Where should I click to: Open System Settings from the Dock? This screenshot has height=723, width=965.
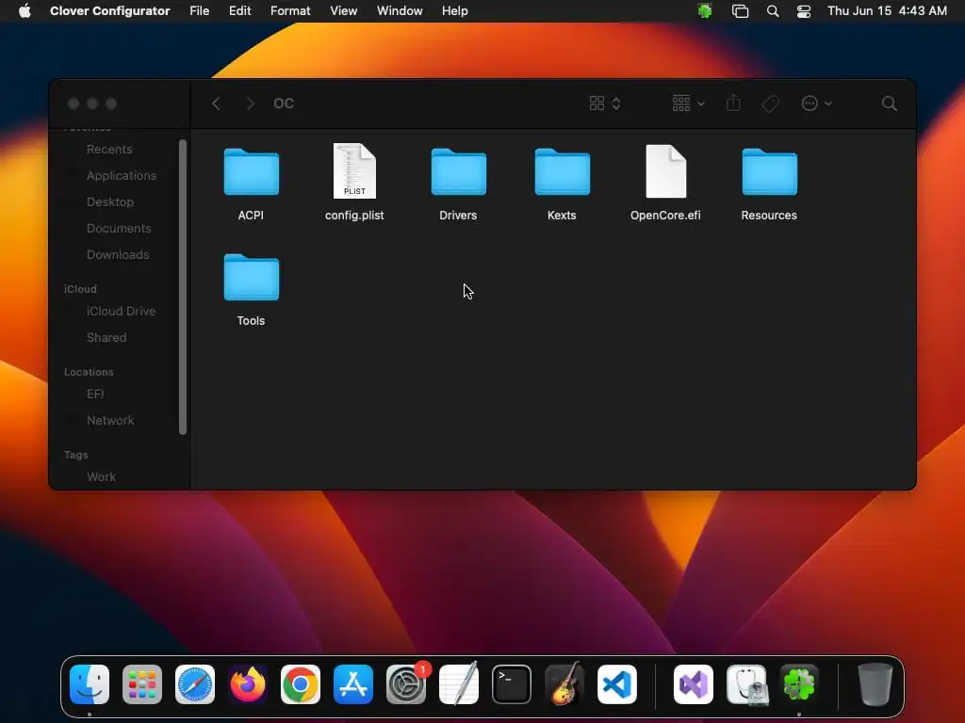[x=406, y=684]
